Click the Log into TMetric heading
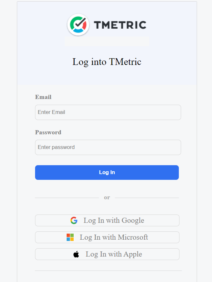212x282 pixels. coord(107,62)
